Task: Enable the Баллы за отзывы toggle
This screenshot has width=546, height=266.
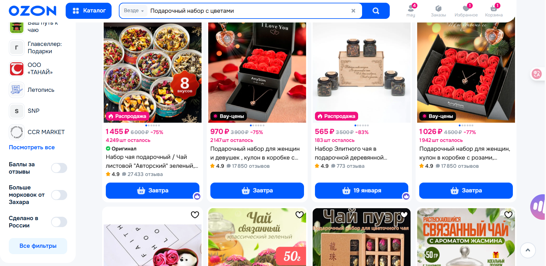Action: 59,168
